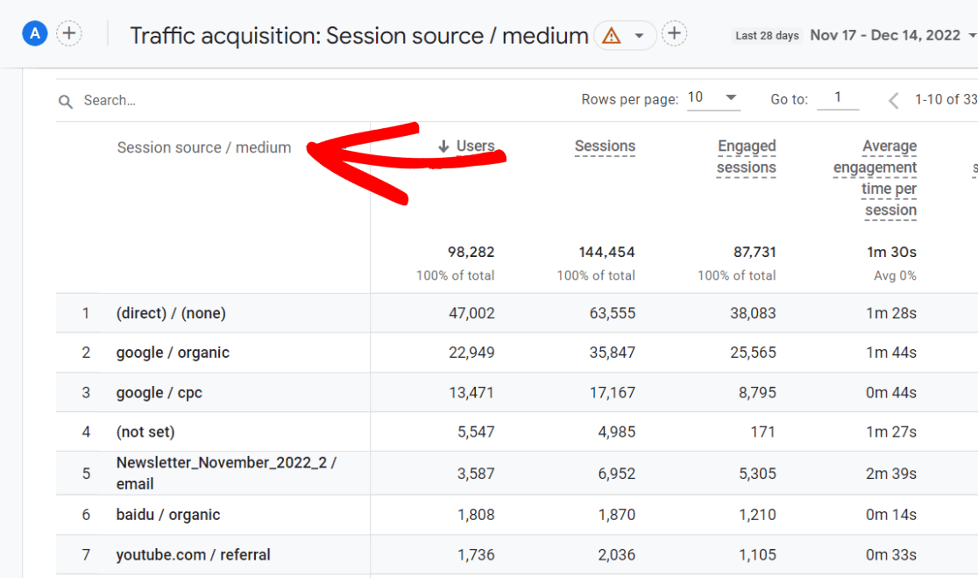Click the search magnifier icon
The width and height of the screenshot is (978, 578).
tap(65, 100)
